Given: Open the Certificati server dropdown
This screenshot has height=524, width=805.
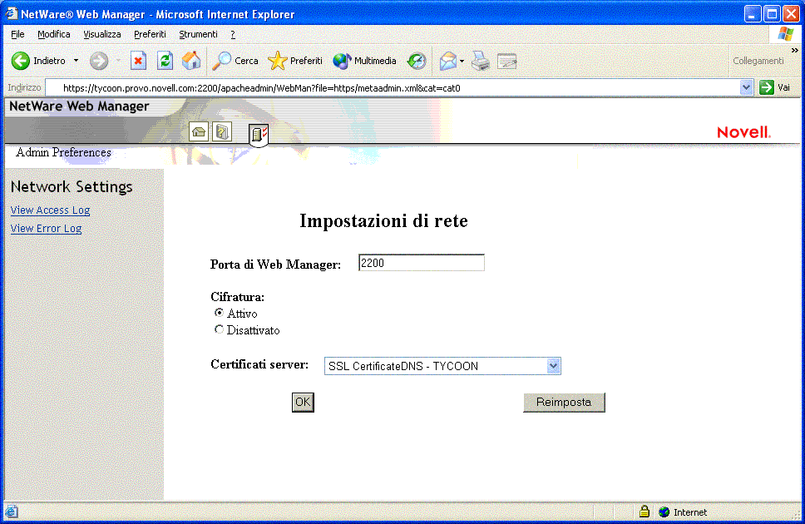Looking at the screenshot, I should 553,366.
